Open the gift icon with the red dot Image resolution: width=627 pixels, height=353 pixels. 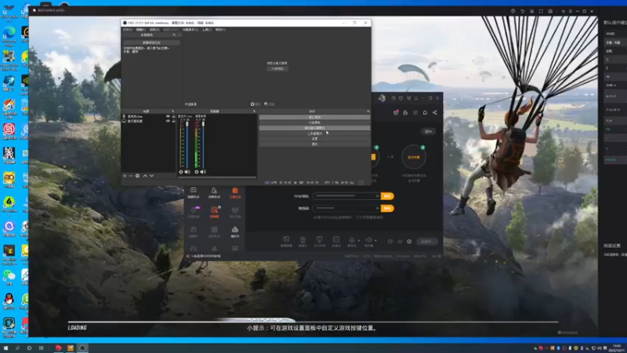coord(396,112)
